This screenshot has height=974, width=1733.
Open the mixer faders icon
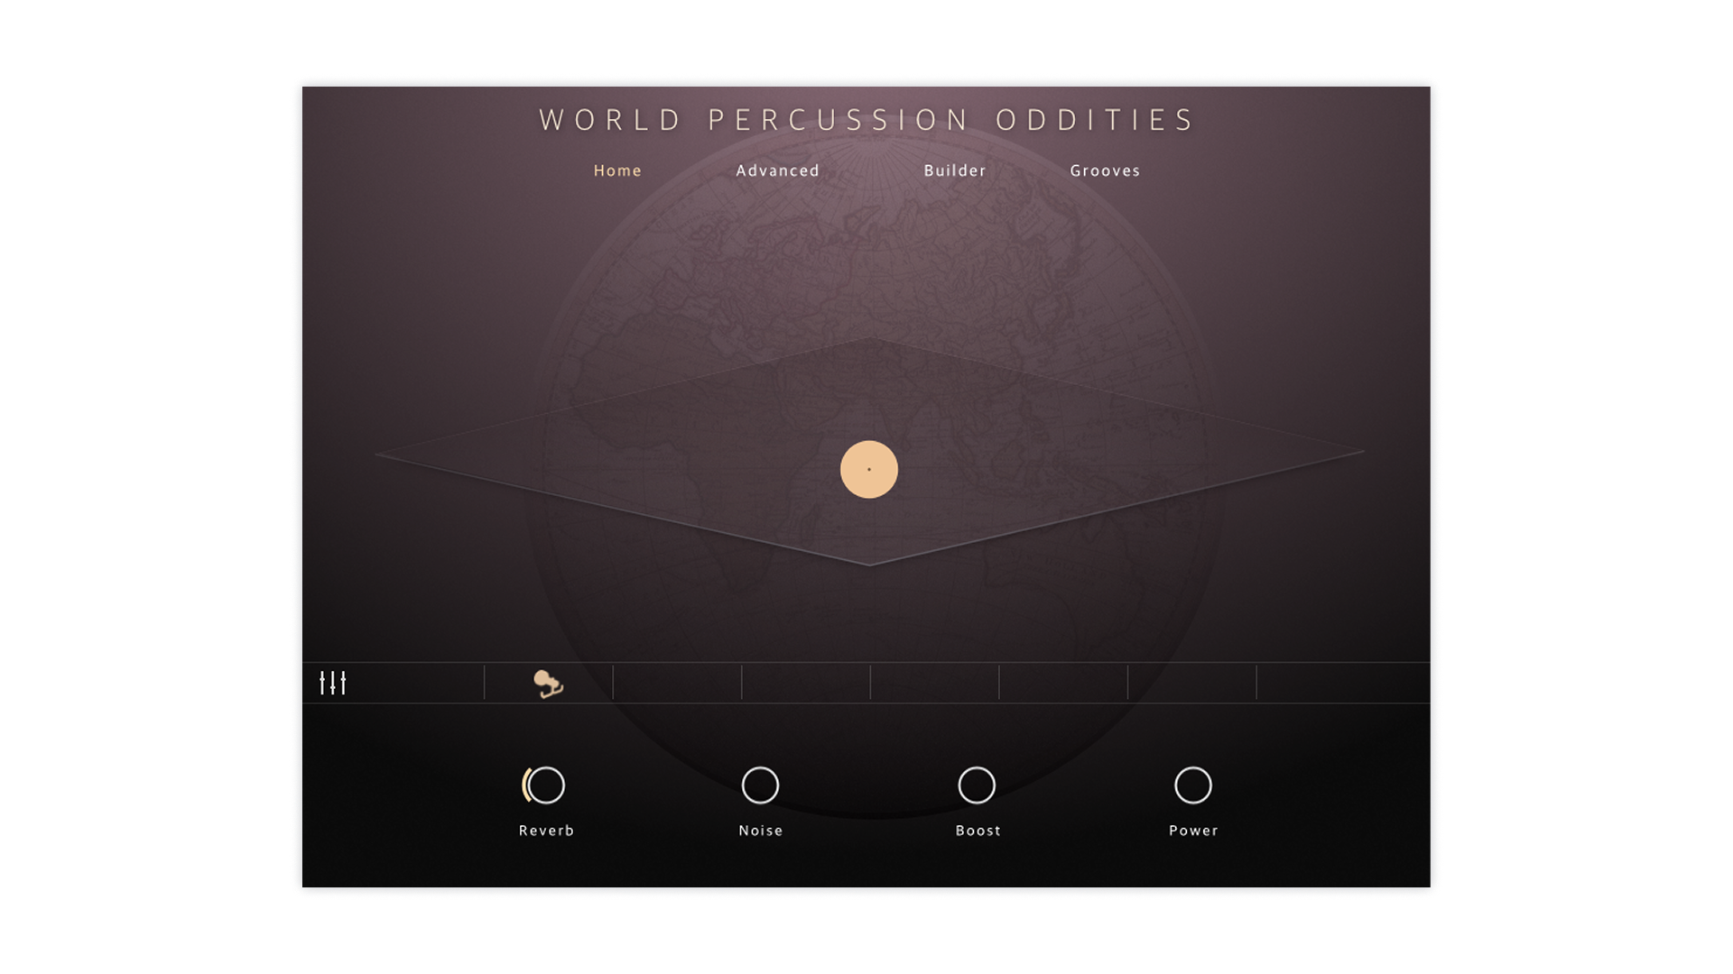click(333, 683)
